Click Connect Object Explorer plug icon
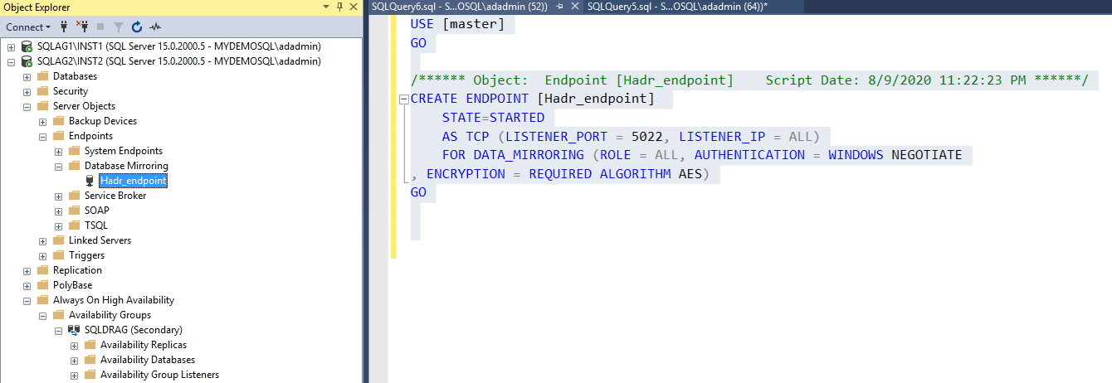This screenshot has width=1112, height=383. (64, 27)
